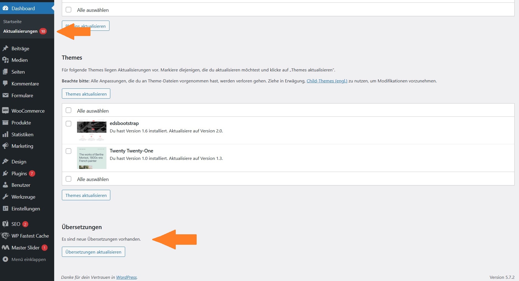Open the Plugins menu
The image size is (519, 281).
click(27, 173)
